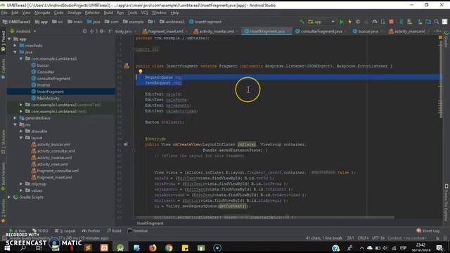
Task: Expand the generatedJava folder
Action: [15, 118]
